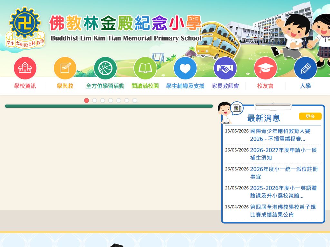This screenshot has height=247, width=330.
Task: Click the purple handshake icon
Action: [225, 68]
